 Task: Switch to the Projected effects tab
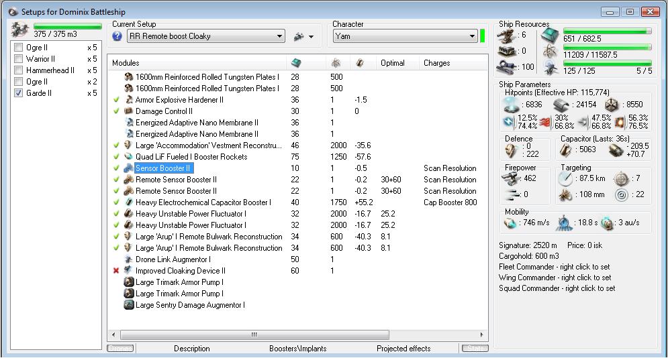coord(403,349)
